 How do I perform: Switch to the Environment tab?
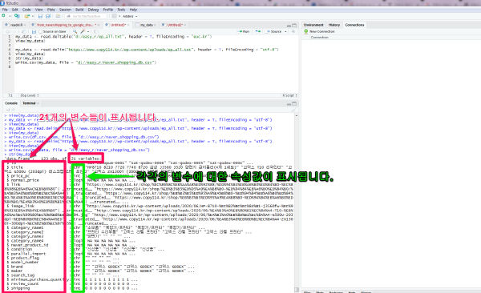[313, 25]
